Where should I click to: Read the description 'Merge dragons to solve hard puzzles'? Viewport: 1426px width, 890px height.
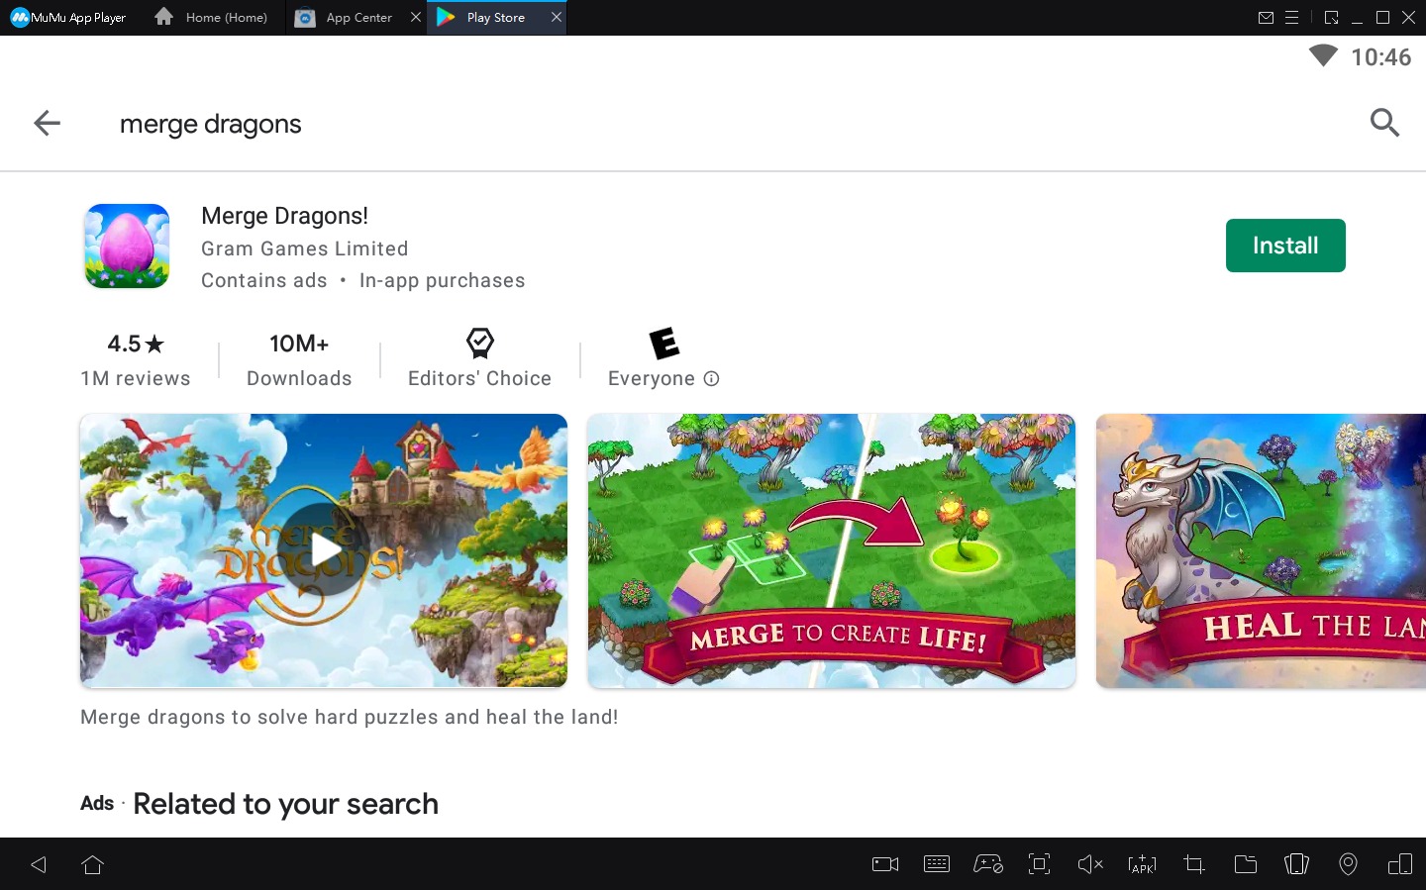point(350,717)
